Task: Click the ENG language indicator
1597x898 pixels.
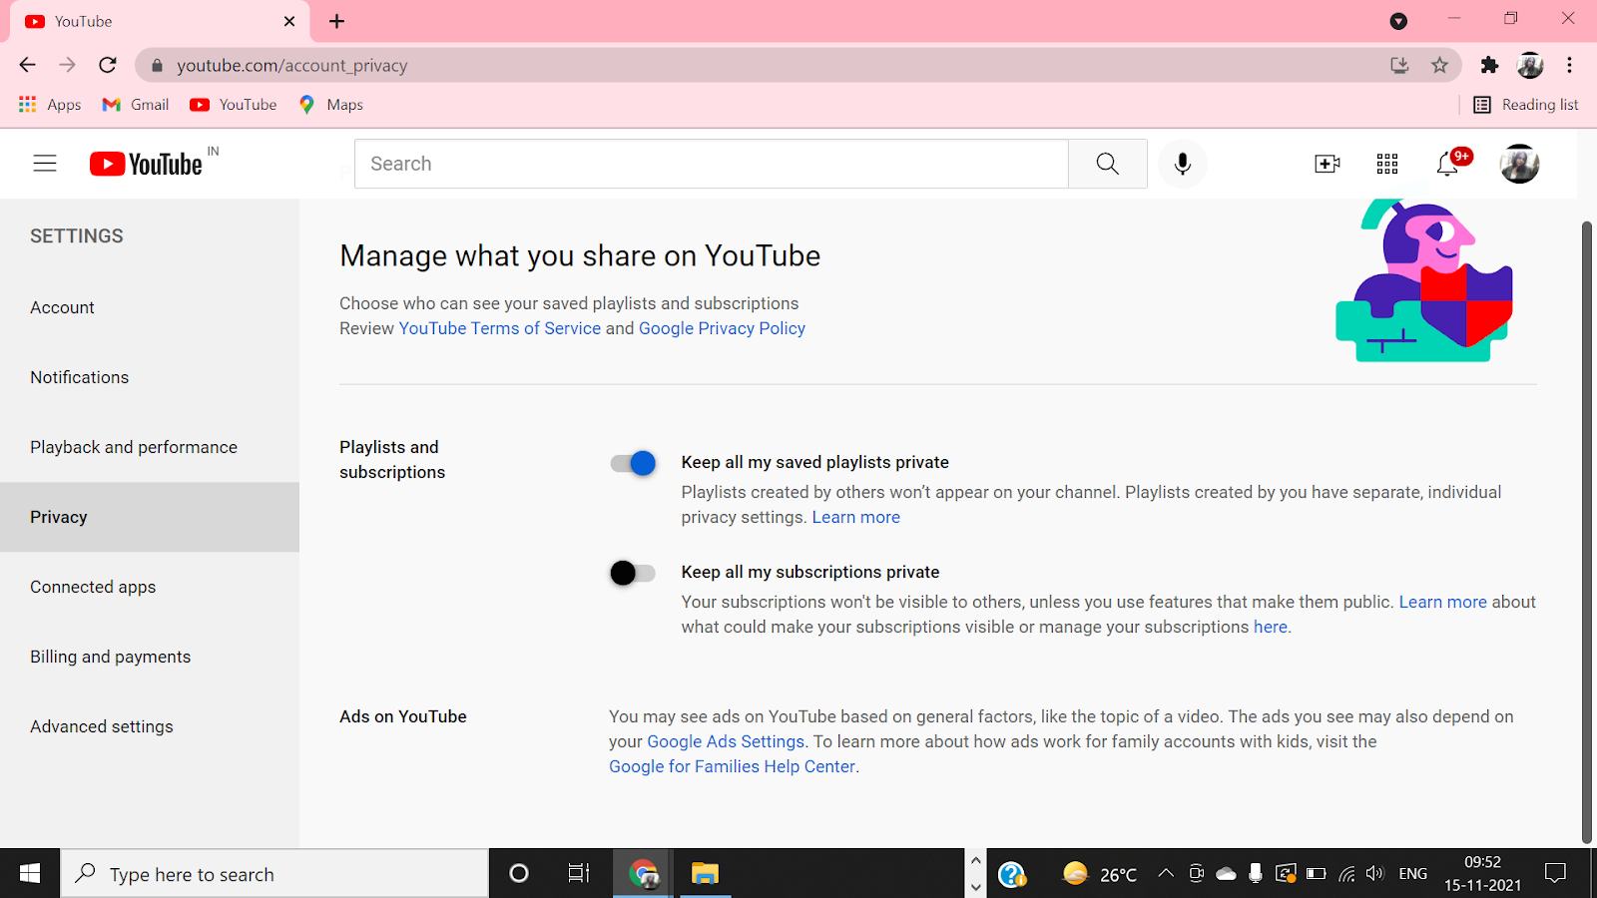Action: tap(1412, 874)
